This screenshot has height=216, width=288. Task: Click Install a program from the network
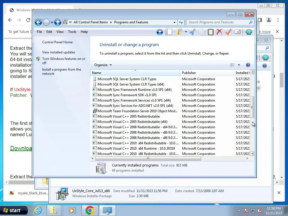(62, 71)
